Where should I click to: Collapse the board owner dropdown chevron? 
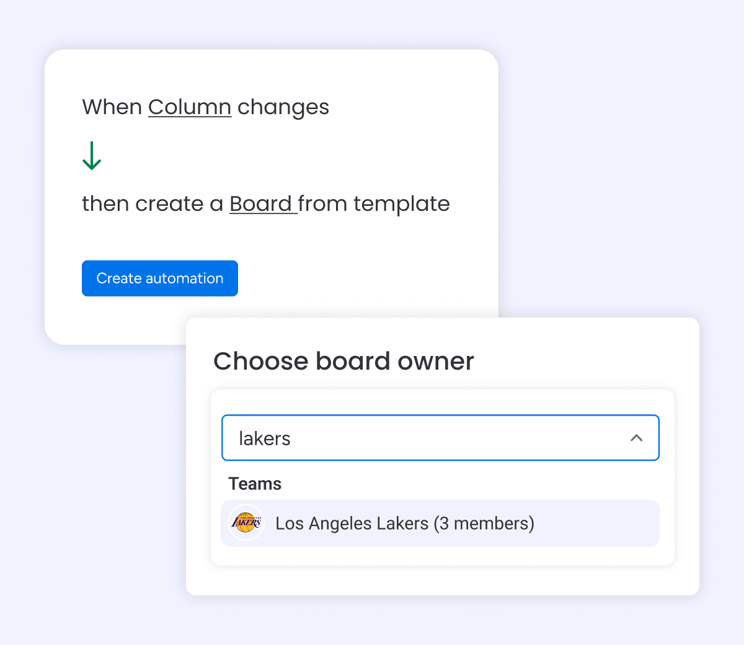pyautogui.click(x=636, y=438)
